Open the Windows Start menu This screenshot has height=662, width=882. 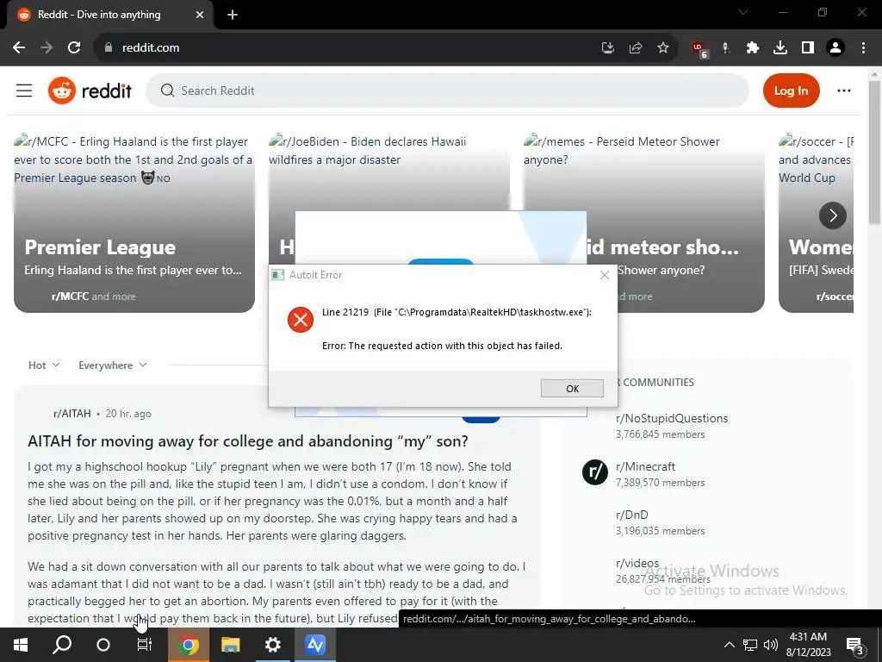21,645
